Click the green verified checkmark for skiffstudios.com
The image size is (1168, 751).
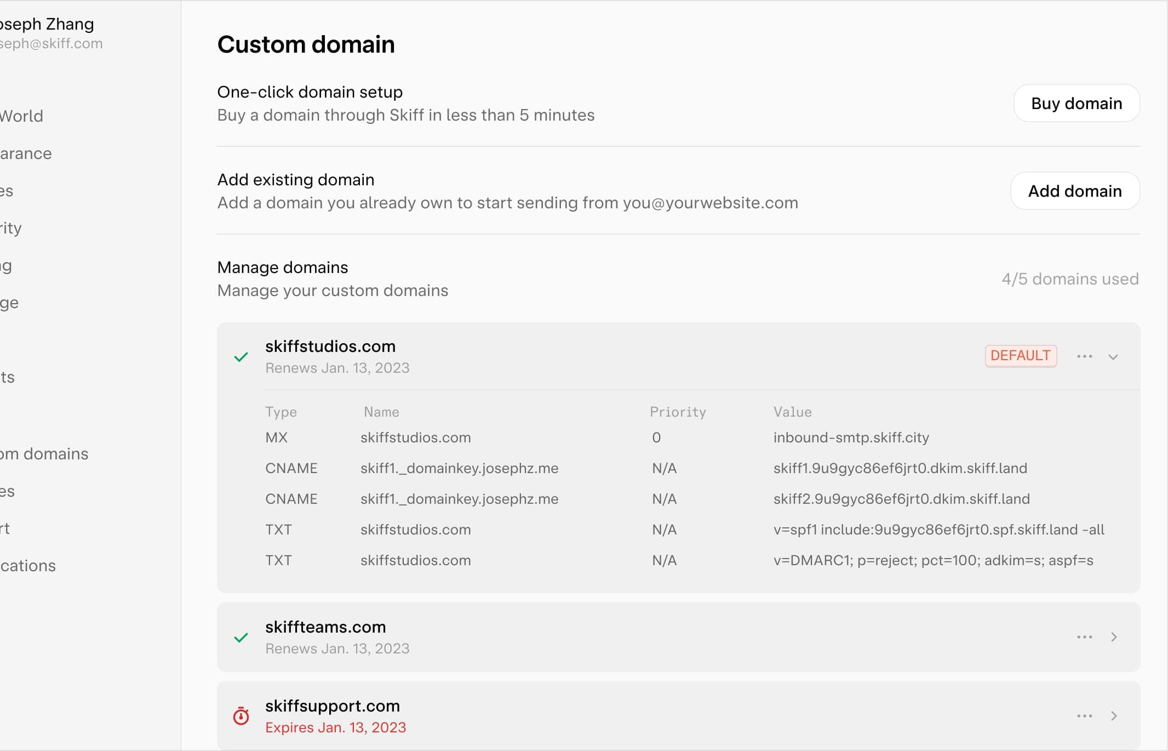(241, 357)
